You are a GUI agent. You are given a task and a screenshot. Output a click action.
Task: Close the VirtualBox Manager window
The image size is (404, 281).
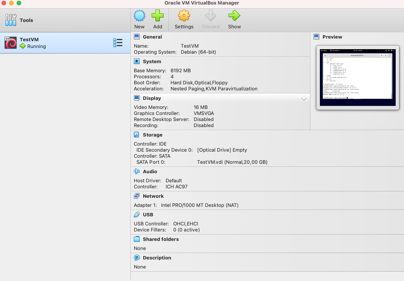tap(4, 3)
